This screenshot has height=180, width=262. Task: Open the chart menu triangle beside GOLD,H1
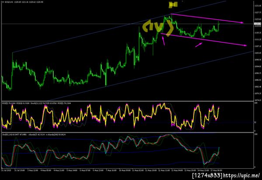point(3,2)
